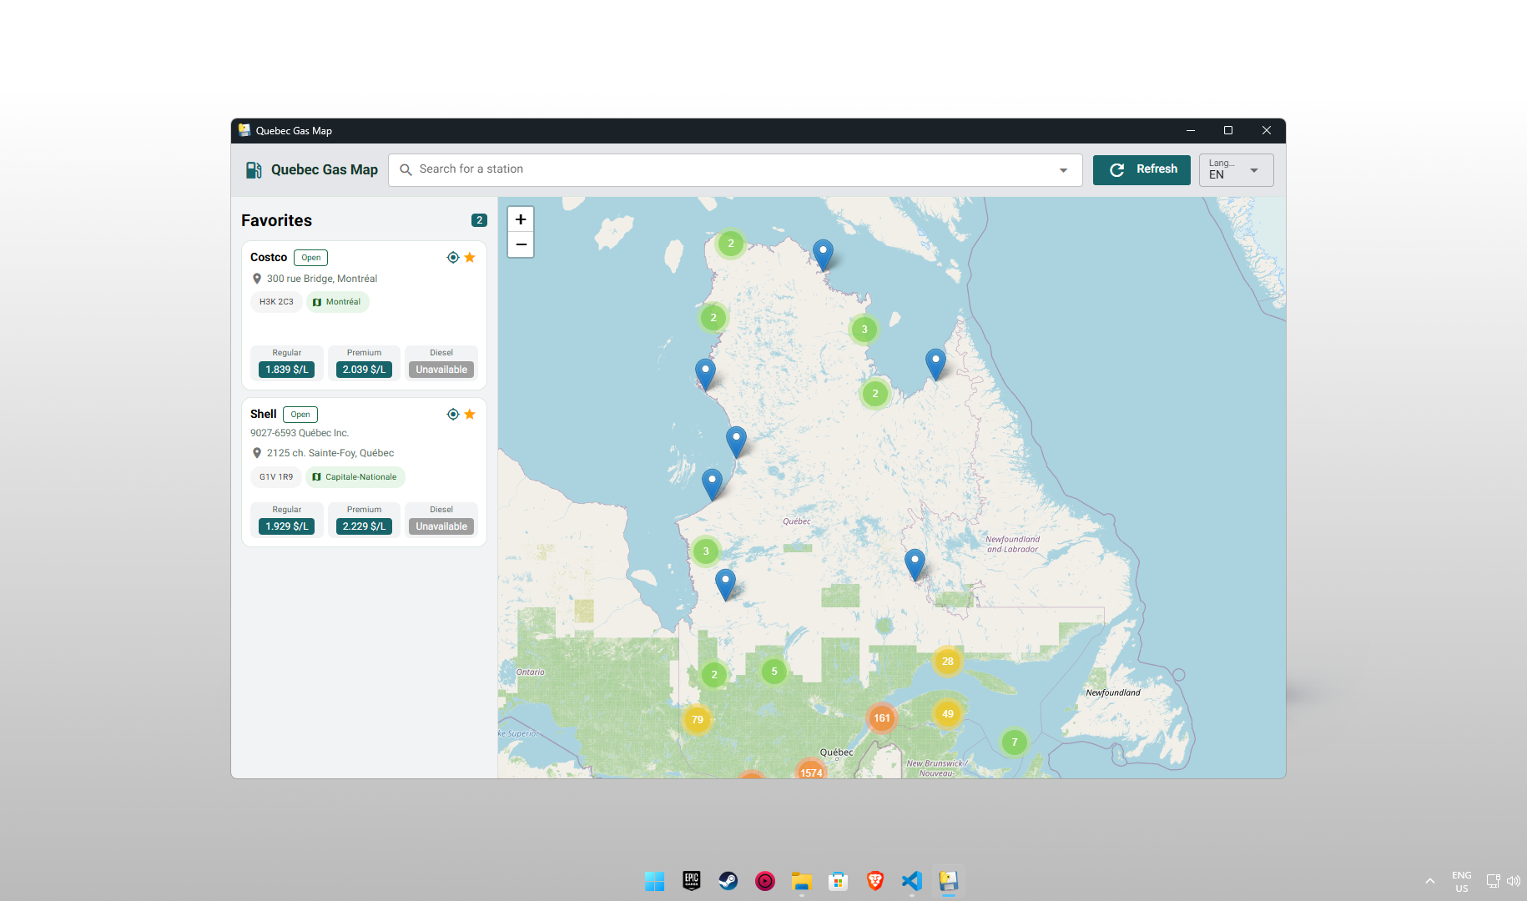The image size is (1527, 901).
Task: Click Shell Diesel Unavailable badge
Action: (441, 526)
